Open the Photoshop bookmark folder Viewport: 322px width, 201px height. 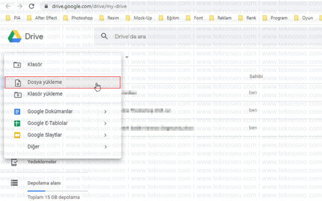coord(78,18)
